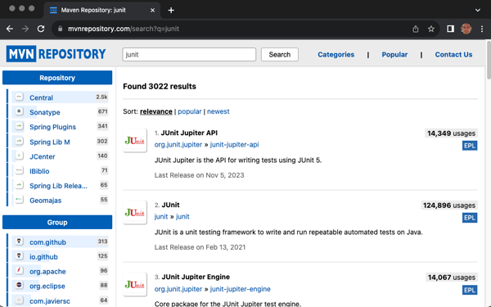Choose the Geomajas repository filter
The height and width of the screenshot is (307, 491).
[45, 201]
